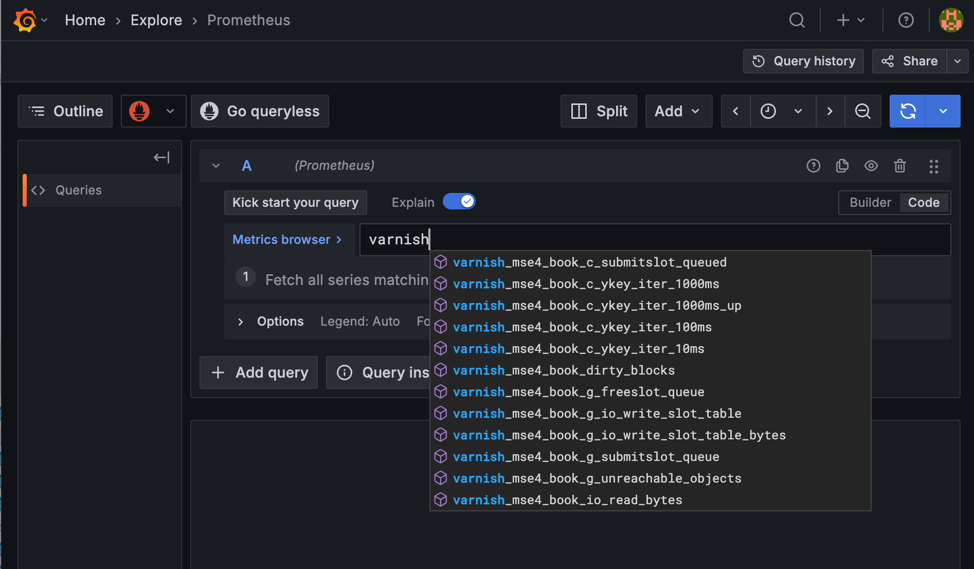Open Query history
This screenshot has height=569, width=974.
[803, 61]
